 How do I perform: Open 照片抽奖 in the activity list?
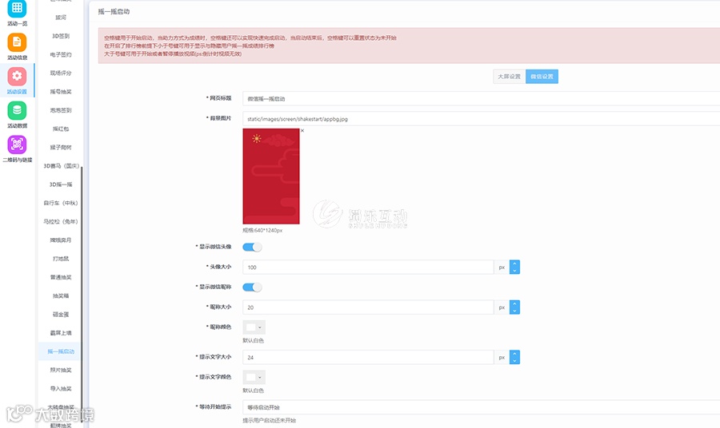[61, 370]
